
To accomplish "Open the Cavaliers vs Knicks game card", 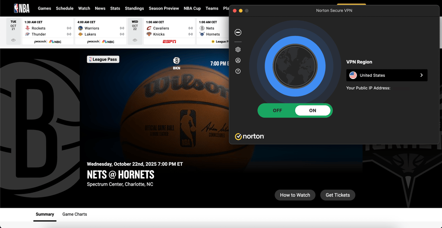I will click(x=169, y=32).
